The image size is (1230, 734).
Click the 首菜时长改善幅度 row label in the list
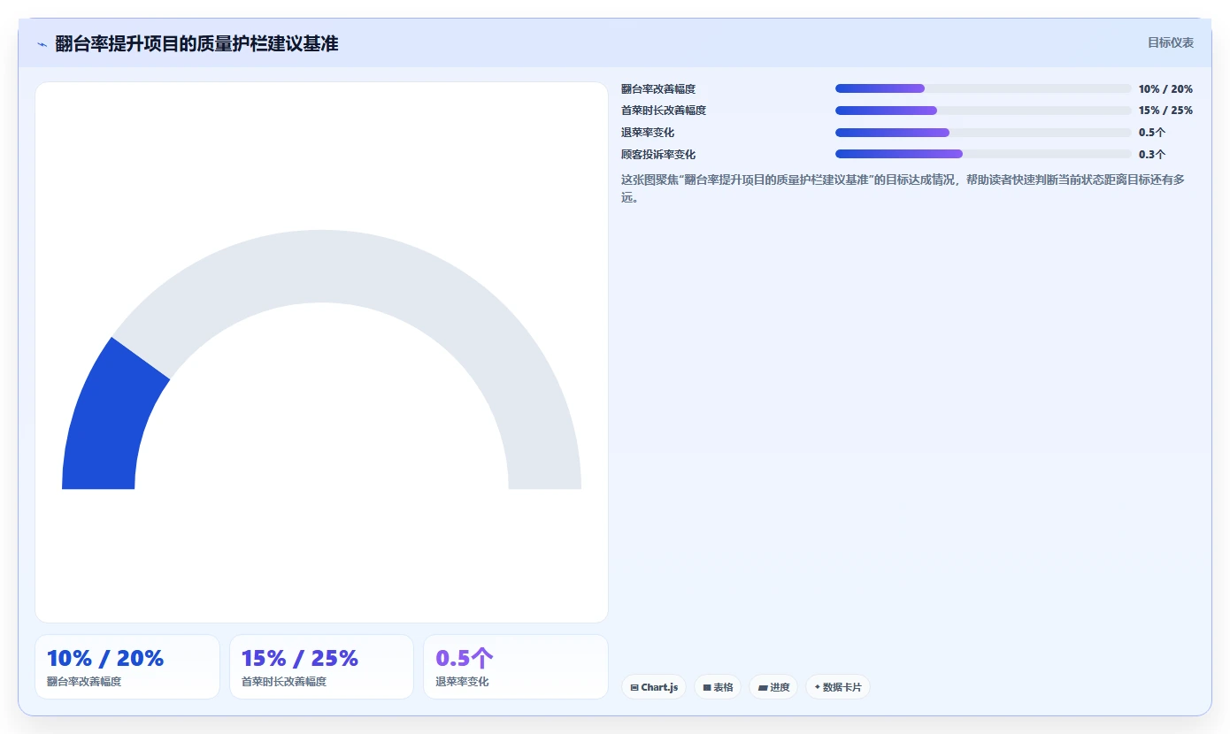pos(664,111)
